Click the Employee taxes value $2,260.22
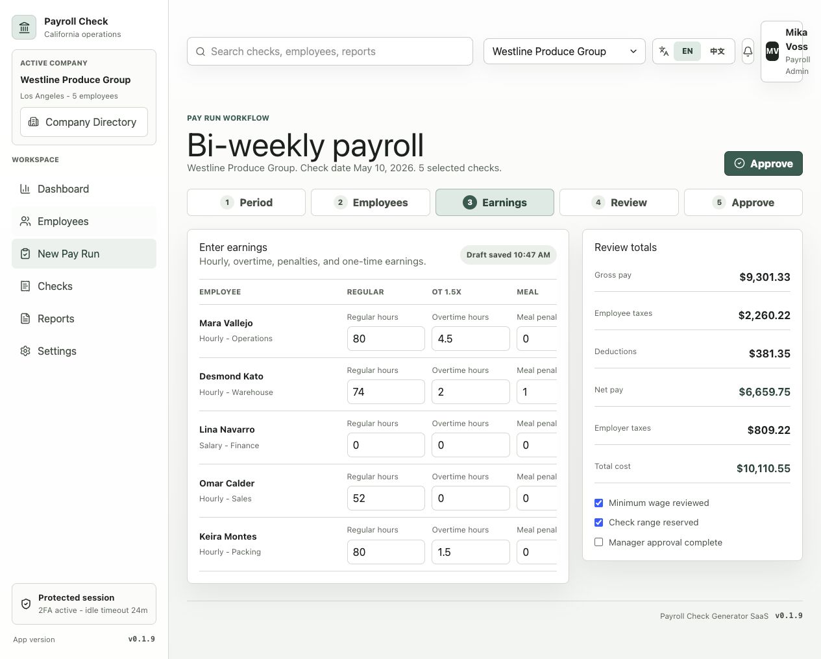 click(764, 315)
